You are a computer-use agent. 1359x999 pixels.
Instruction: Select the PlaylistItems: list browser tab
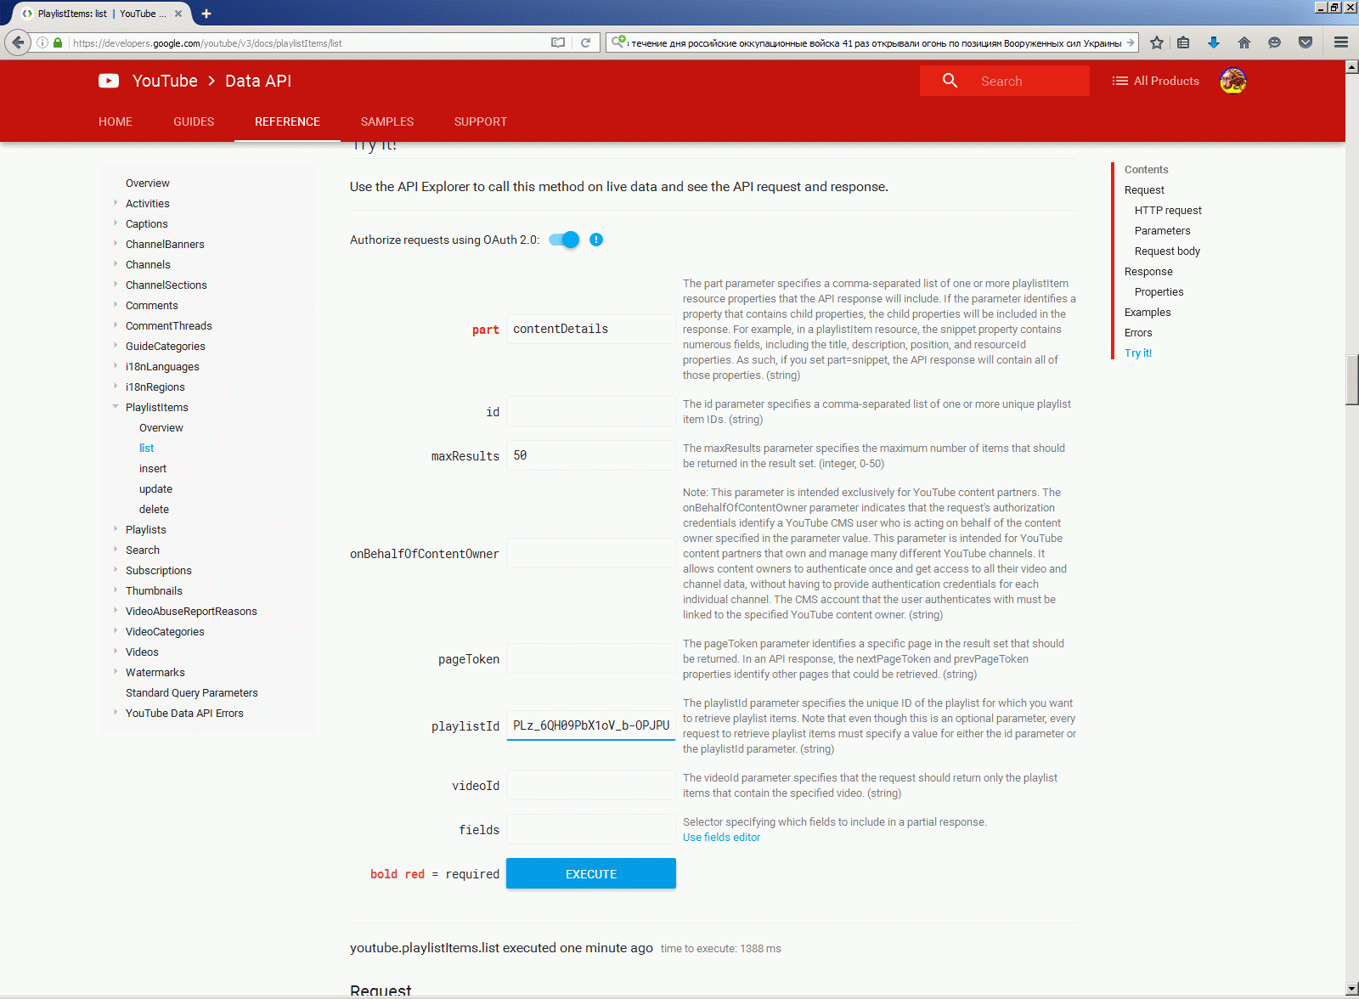102,14
